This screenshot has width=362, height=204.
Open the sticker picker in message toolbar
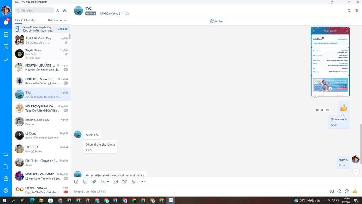(76, 182)
